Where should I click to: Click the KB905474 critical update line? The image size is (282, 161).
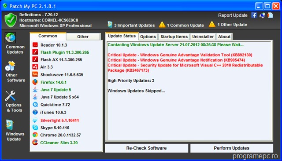point(176,60)
